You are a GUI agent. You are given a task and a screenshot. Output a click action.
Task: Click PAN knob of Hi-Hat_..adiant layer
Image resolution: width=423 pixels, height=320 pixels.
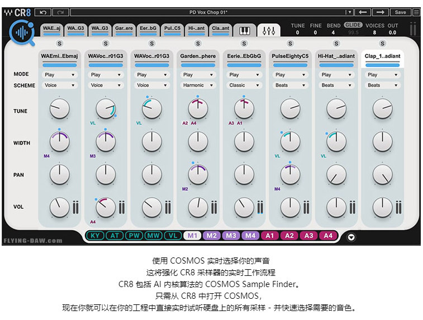click(x=336, y=174)
